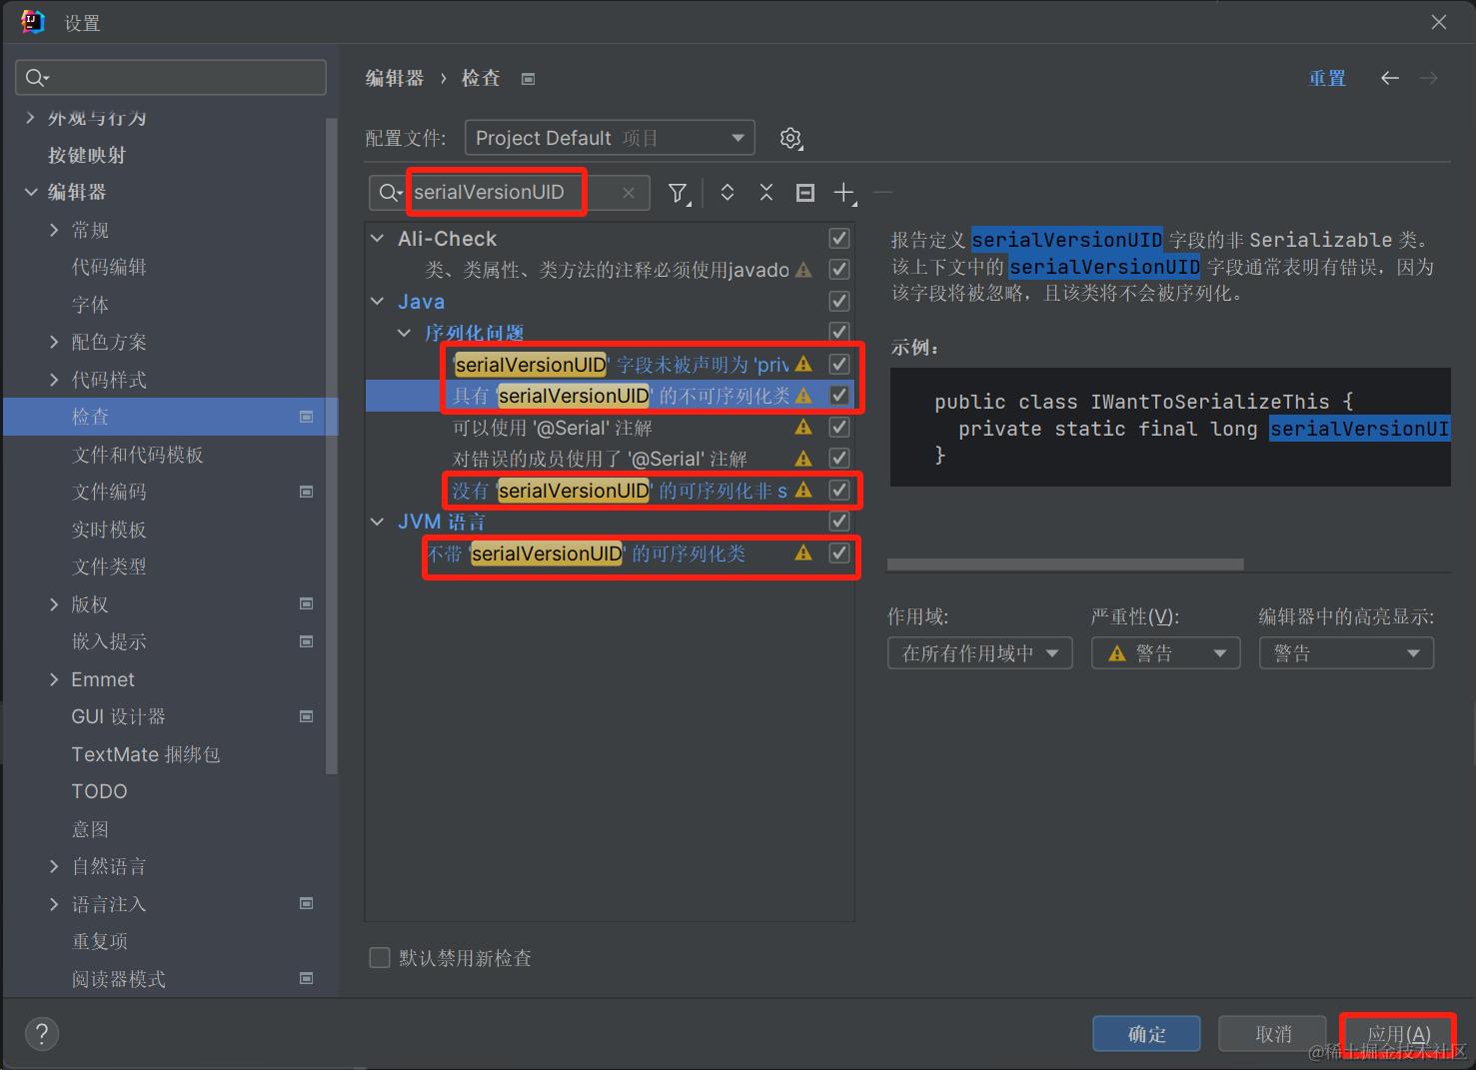Click the magnifier icon in settings search
Screen dimensions: 1476x1070
click(x=37, y=78)
